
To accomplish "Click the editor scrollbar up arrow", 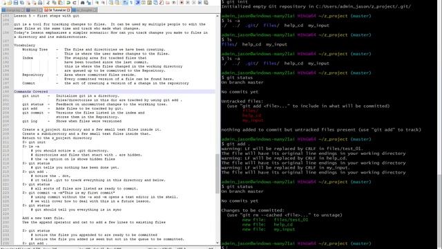I will (x=217, y=16).
